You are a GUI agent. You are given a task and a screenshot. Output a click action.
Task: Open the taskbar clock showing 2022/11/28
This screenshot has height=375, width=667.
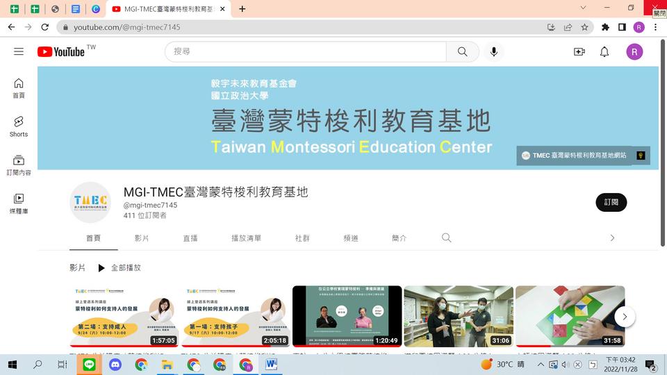620,365
